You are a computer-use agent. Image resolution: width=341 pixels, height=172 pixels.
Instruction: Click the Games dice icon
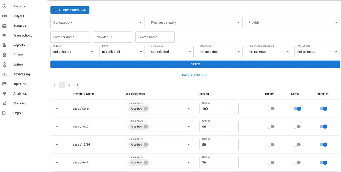(x=5, y=55)
